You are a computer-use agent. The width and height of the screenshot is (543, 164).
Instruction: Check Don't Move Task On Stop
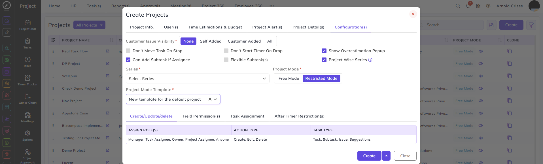pos(128,51)
